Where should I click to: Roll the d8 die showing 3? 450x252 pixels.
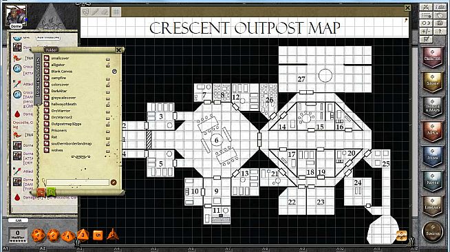pos(83,235)
